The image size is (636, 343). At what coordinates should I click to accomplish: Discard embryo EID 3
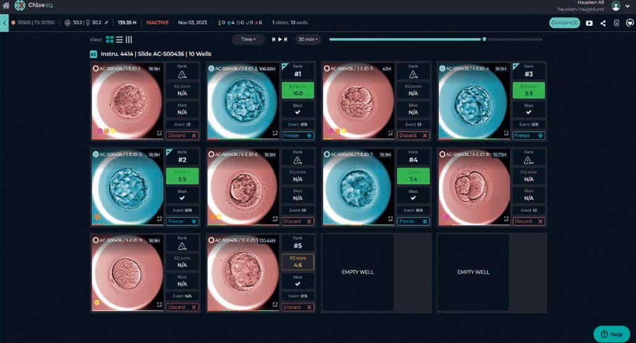(413, 135)
